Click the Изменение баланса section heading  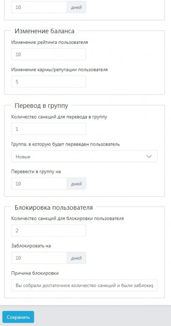[44, 31]
